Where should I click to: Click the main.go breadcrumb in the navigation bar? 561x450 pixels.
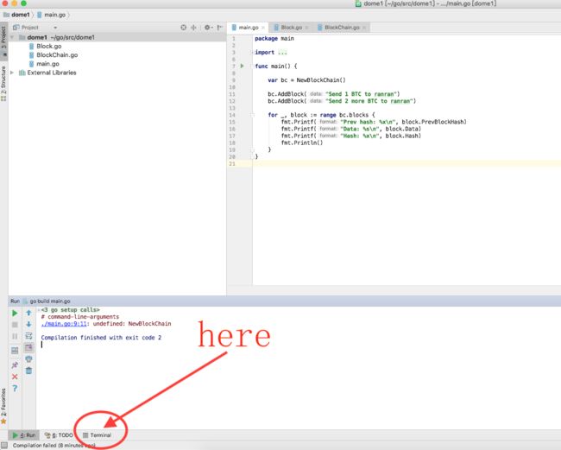51,15
